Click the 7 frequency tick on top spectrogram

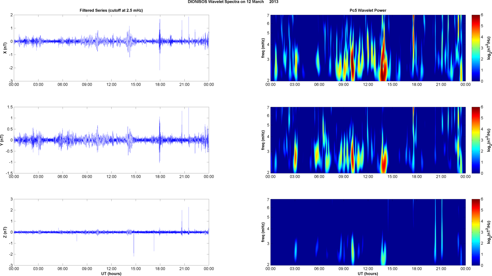[x=268, y=15]
